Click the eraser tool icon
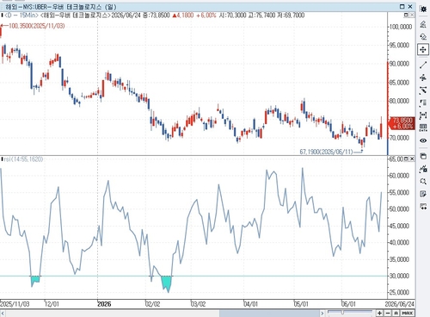430x317 pixels. 423,37
